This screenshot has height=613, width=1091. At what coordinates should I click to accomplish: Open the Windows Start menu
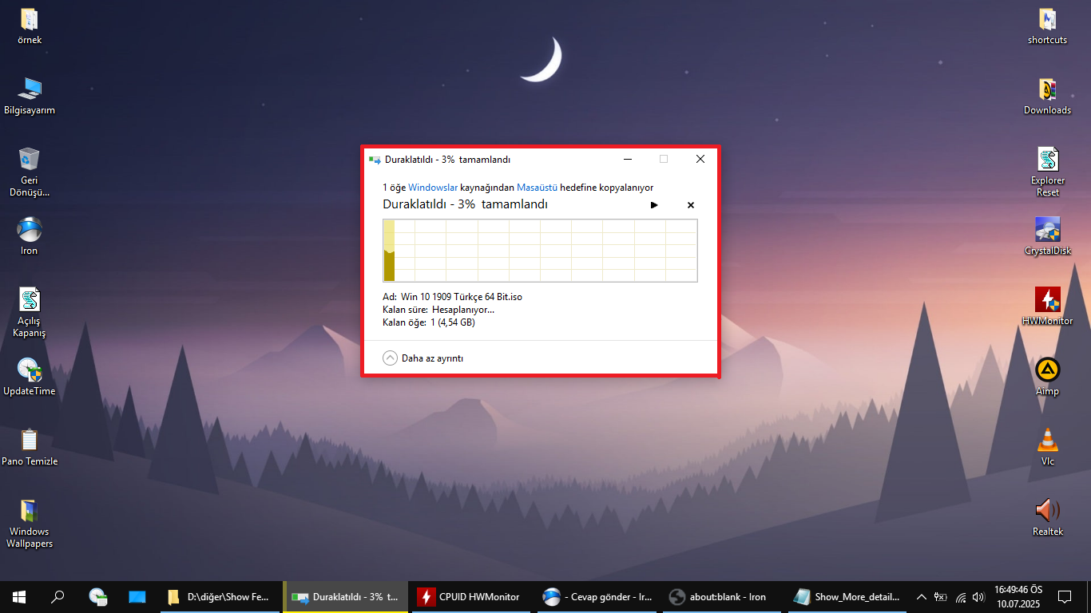pyautogui.click(x=19, y=596)
